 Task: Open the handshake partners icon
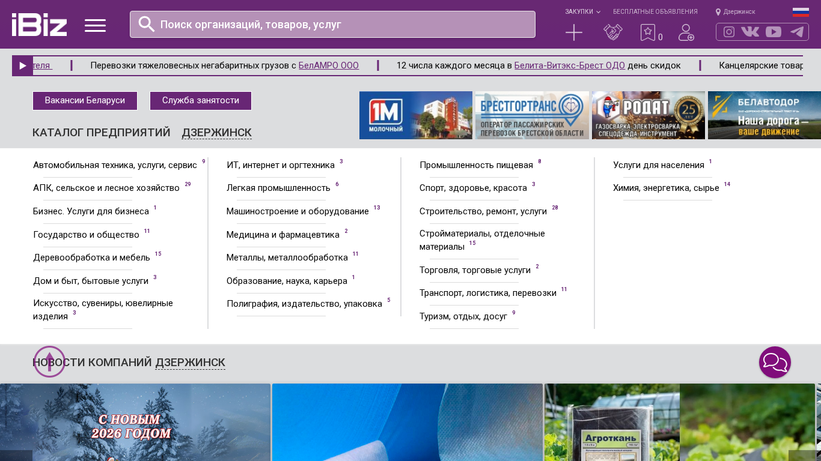click(613, 32)
